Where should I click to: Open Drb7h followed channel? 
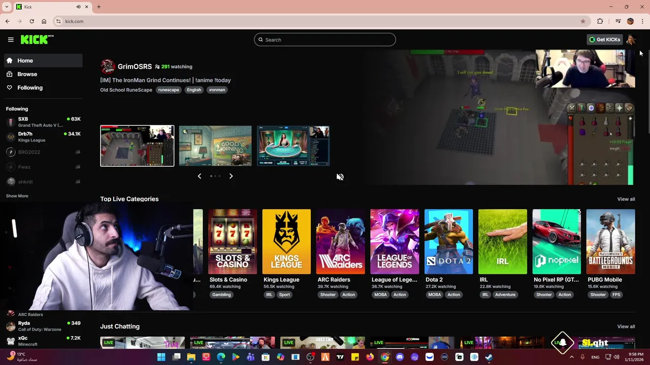point(43,137)
